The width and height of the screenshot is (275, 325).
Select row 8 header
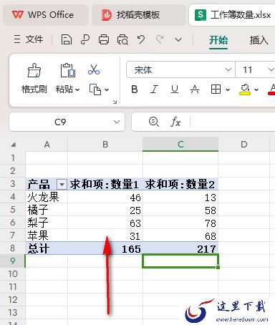click(13, 248)
